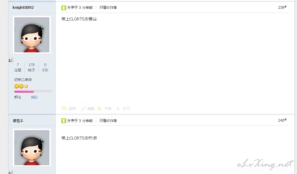Viewport: 297px width, 174px height.
Task: Open knight0092's avatar image
Action: [x=32, y=35]
